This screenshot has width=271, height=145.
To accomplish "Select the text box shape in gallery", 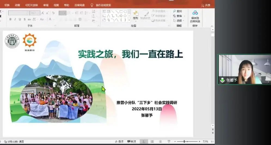I will pos(104,12).
